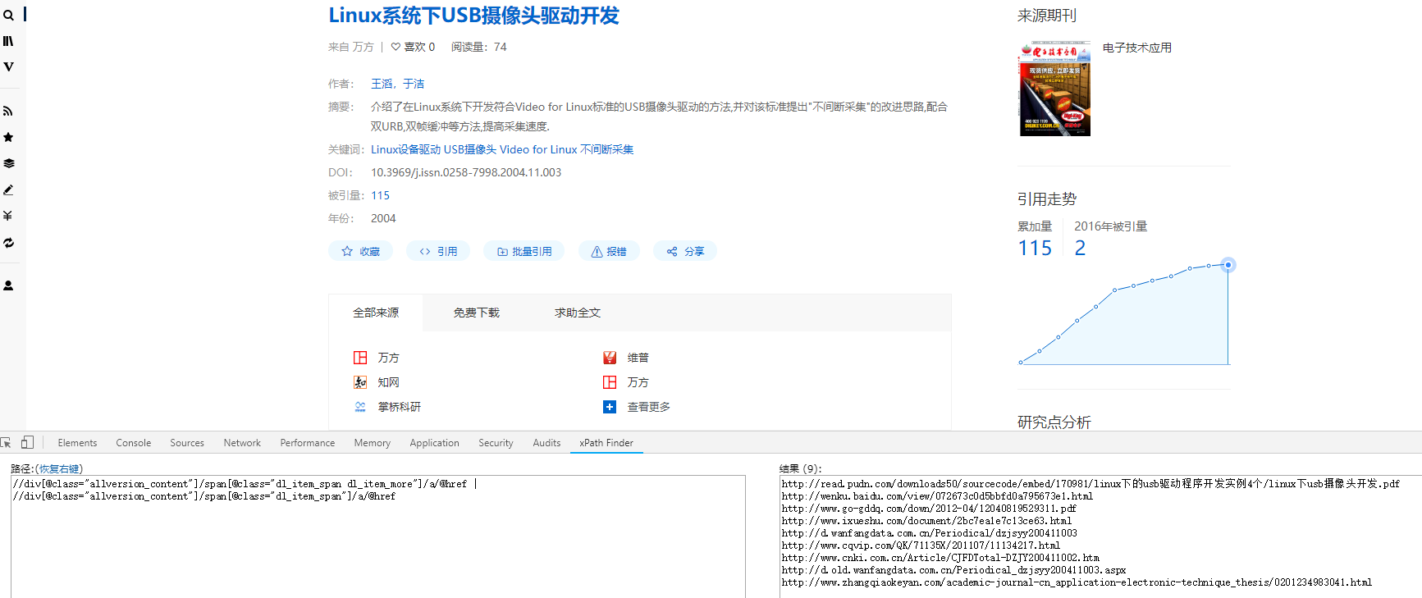This screenshot has width=1422, height=598.
Task: Click the keyword Video for Linux
Action: click(538, 149)
